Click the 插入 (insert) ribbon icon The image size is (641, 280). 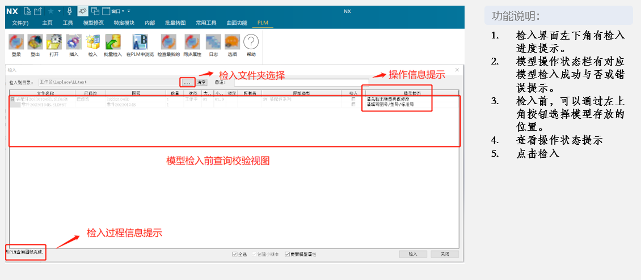73,42
